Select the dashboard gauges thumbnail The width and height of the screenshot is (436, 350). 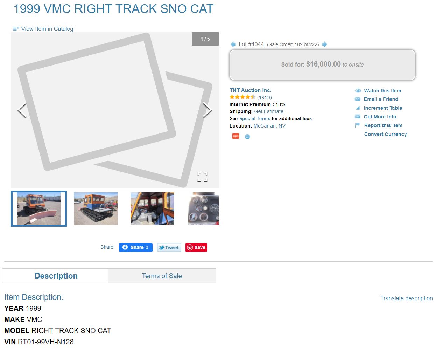coord(203,208)
